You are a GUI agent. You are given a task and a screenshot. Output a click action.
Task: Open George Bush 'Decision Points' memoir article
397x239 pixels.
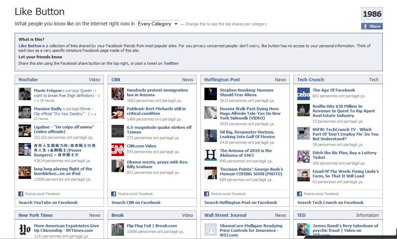tap(251, 171)
